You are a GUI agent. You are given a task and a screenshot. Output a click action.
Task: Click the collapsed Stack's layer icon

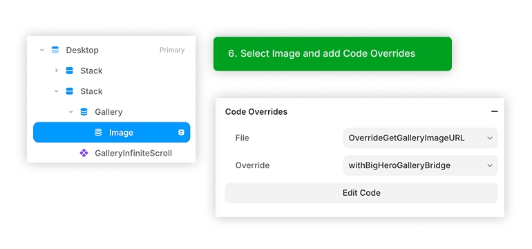pyautogui.click(x=69, y=71)
